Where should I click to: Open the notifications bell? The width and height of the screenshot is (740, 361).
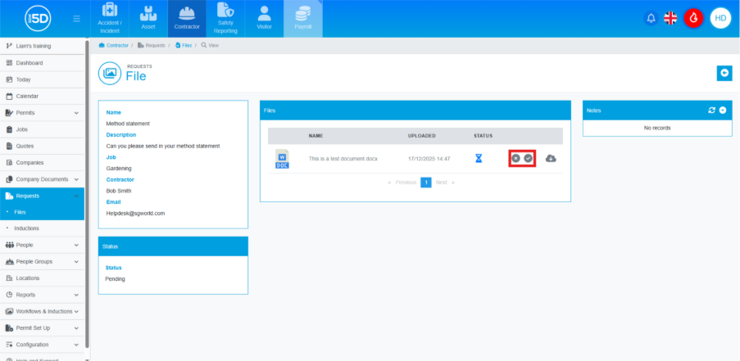pyautogui.click(x=651, y=18)
